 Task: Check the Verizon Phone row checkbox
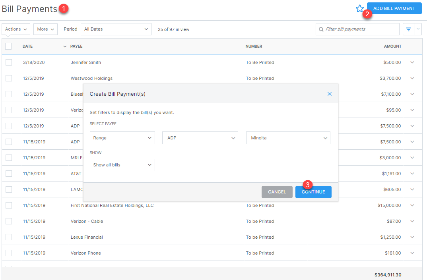click(9, 253)
